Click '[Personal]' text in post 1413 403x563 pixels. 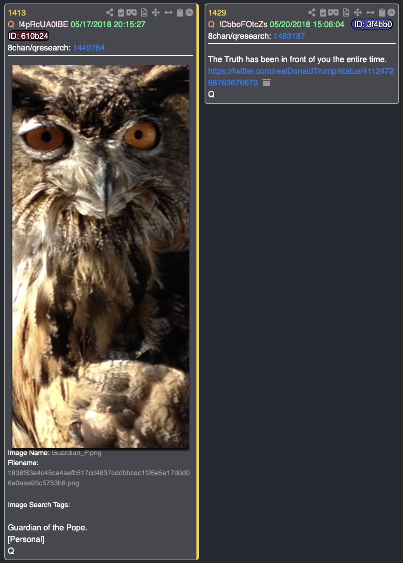click(26, 539)
